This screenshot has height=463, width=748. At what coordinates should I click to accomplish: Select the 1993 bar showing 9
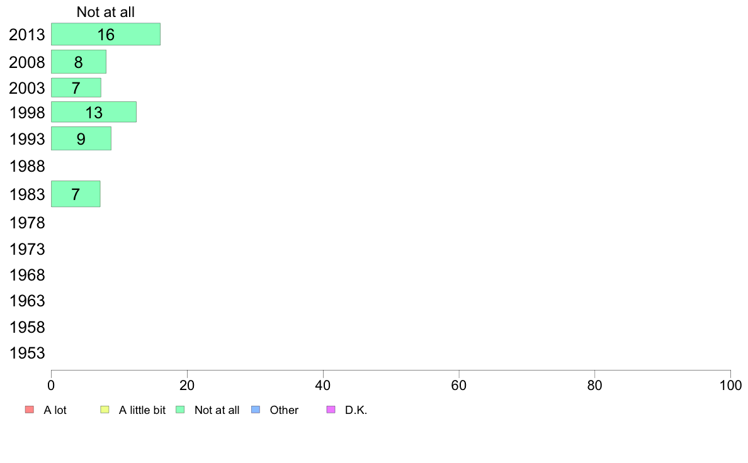[x=81, y=139]
